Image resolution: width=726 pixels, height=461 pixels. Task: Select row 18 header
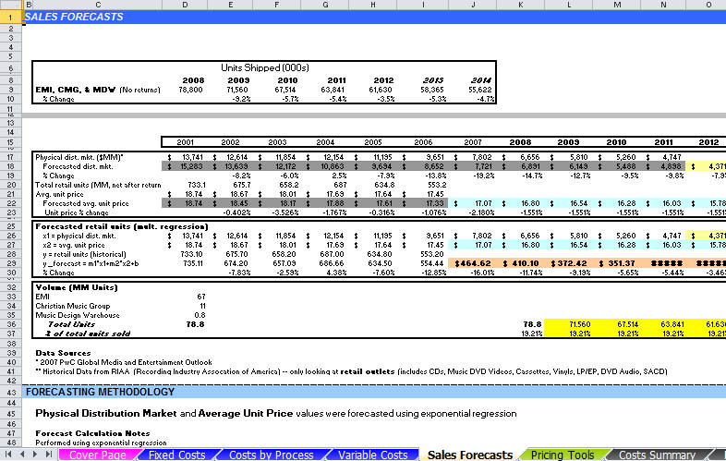11,166
